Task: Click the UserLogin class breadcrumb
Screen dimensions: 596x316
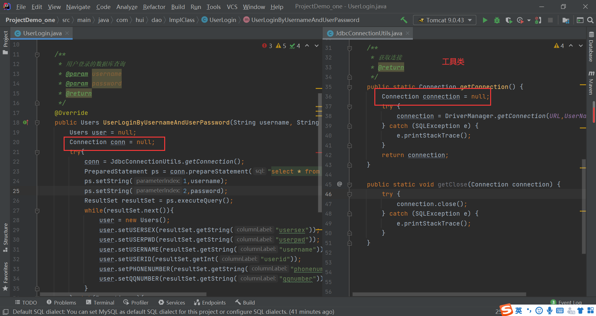Action: (x=219, y=20)
